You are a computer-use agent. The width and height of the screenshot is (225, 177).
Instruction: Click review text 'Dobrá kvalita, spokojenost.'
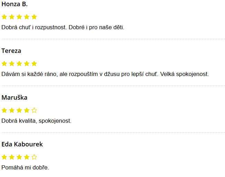click(36, 121)
